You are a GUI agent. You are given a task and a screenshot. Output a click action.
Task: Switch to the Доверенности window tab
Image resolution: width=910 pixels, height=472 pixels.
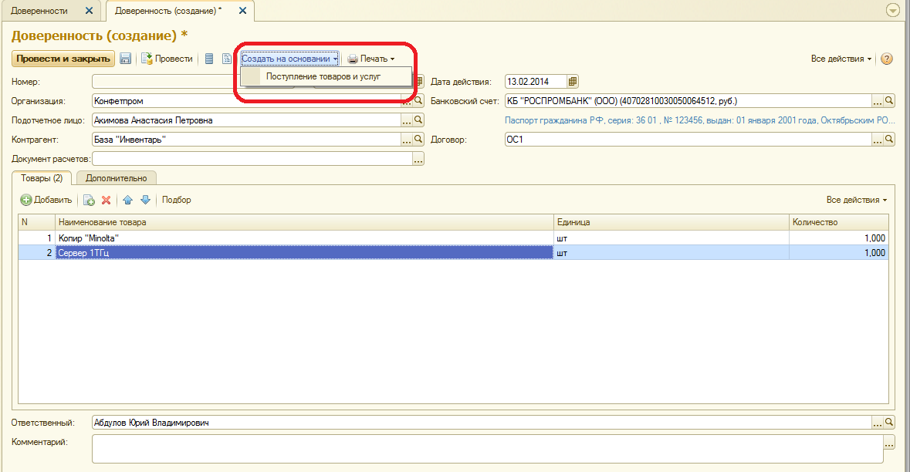point(39,11)
